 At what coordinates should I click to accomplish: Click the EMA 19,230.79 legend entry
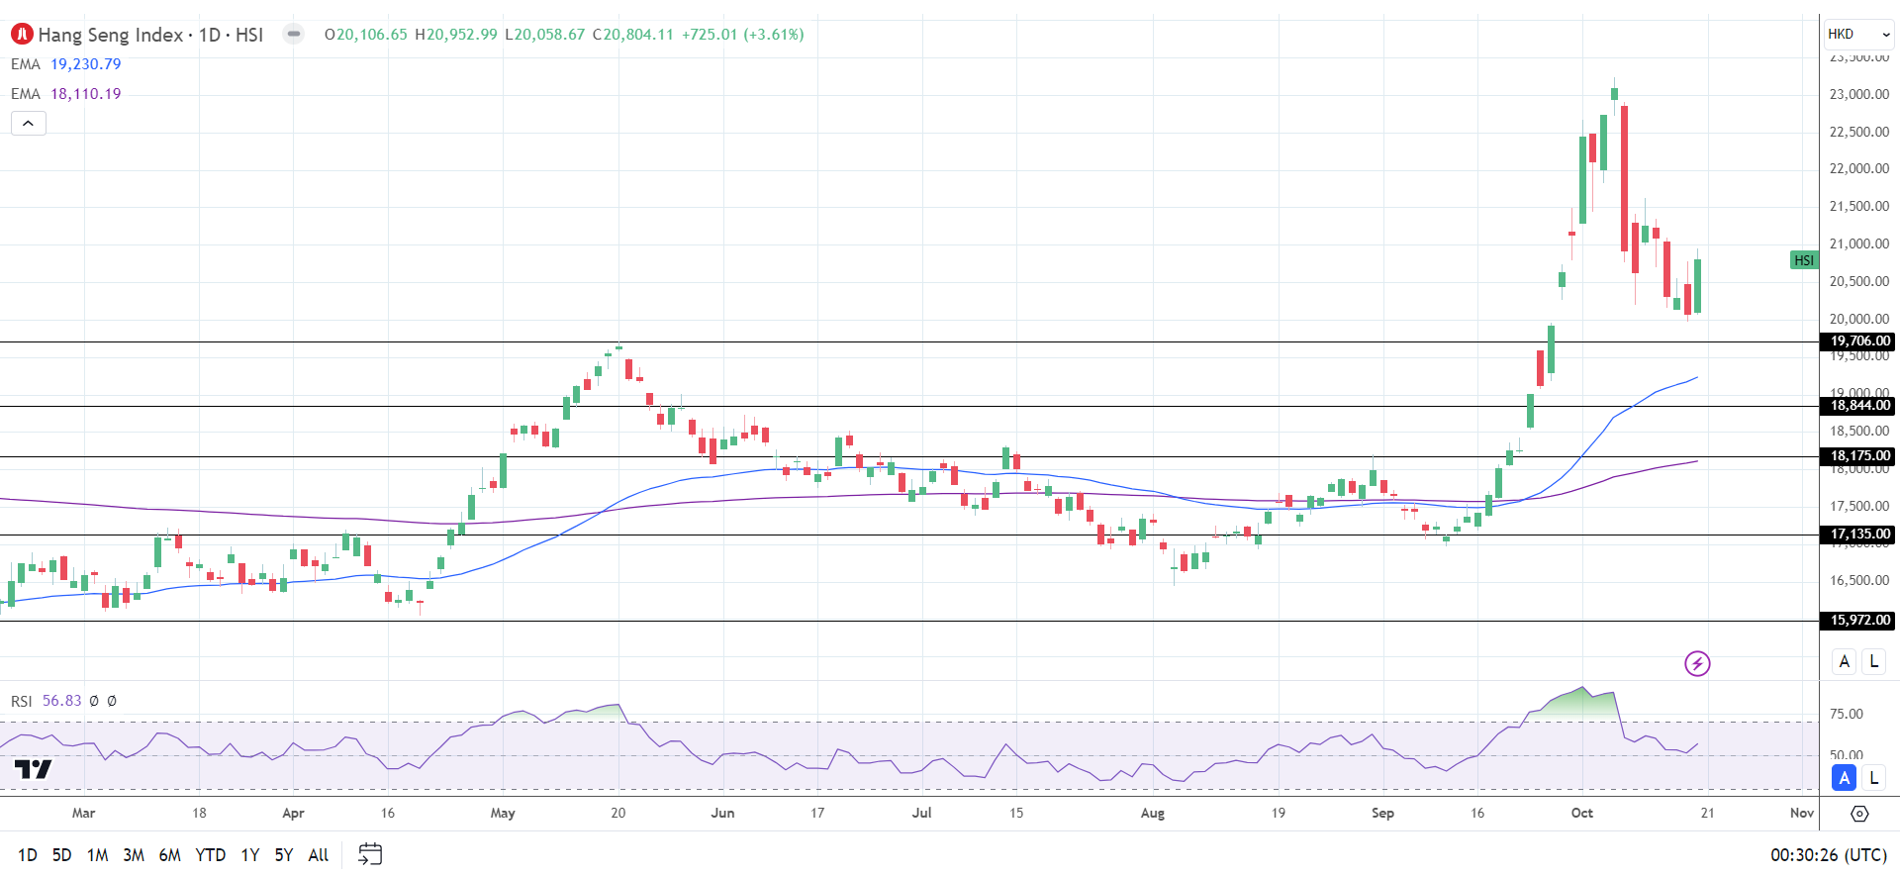[66, 64]
